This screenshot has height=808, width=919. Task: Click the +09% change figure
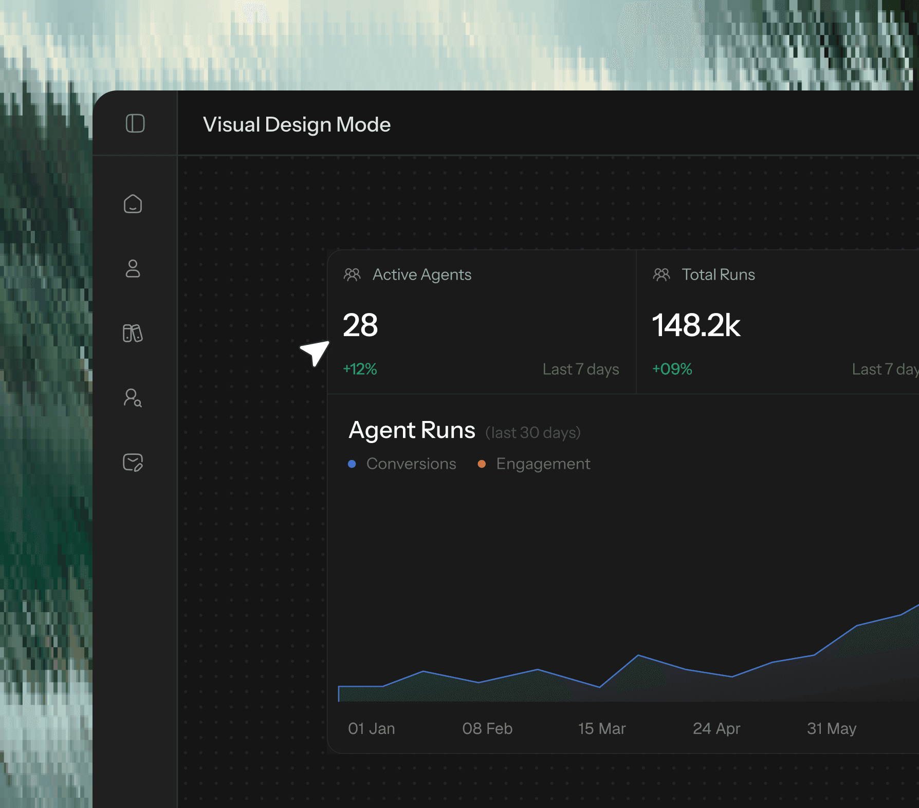(x=672, y=369)
